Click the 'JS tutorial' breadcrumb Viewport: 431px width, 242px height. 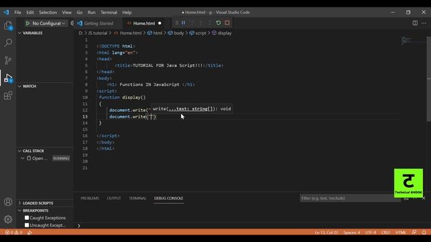98,33
